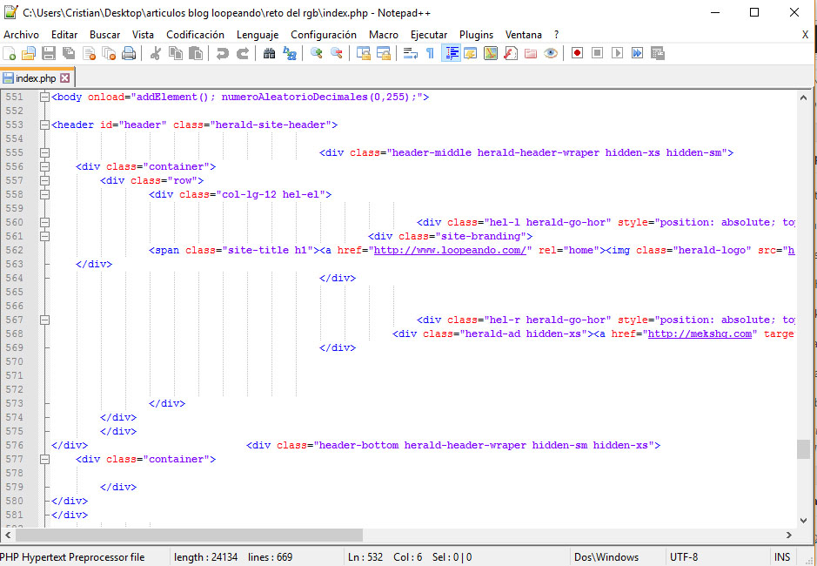
Task: Open the Document Map panel icon
Action: tap(491, 53)
